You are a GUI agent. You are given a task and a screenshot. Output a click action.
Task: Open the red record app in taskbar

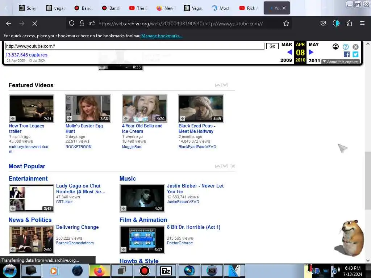tap(144, 271)
